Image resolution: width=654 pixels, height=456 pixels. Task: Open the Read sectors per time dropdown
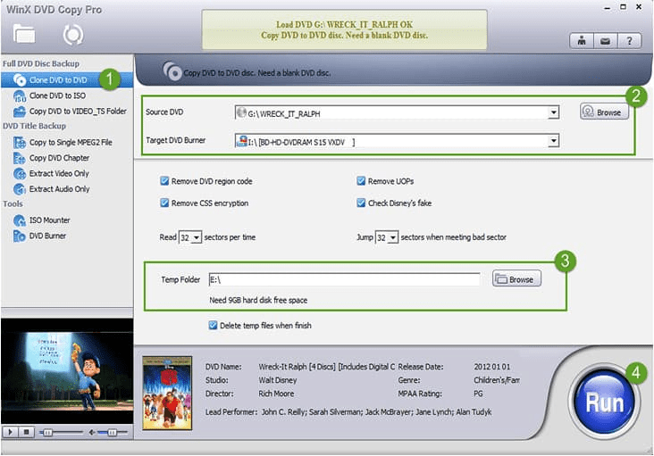(x=196, y=238)
